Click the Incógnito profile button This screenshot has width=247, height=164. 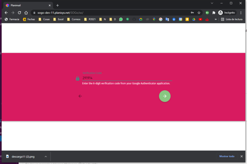pos(227,13)
